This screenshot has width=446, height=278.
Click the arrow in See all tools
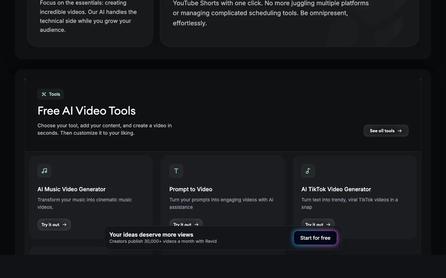(400, 131)
